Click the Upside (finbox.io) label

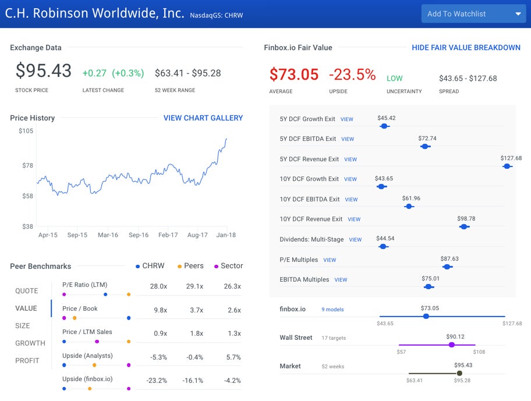pos(87,379)
